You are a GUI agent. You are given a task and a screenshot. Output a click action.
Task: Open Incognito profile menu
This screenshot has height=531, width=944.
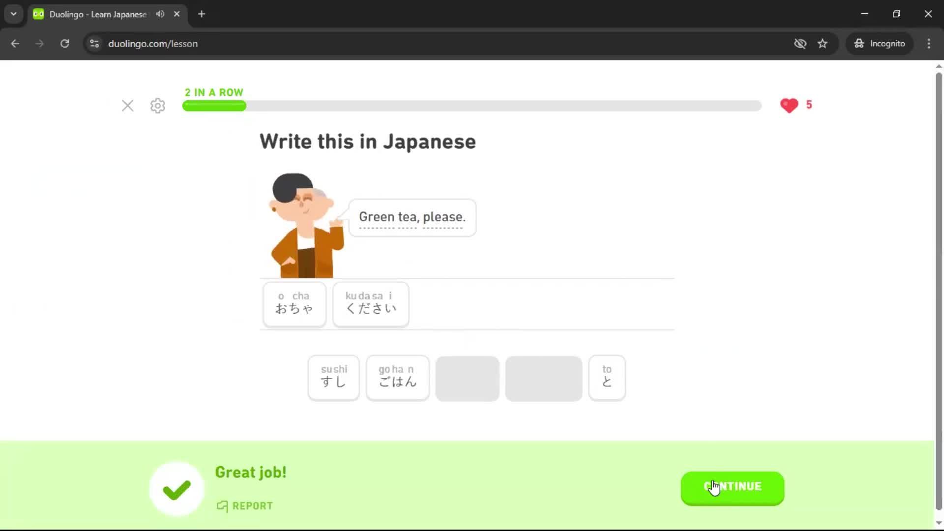point(880,43)
